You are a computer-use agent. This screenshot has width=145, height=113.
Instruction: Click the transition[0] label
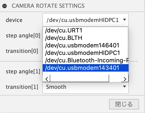coord(22,51)
